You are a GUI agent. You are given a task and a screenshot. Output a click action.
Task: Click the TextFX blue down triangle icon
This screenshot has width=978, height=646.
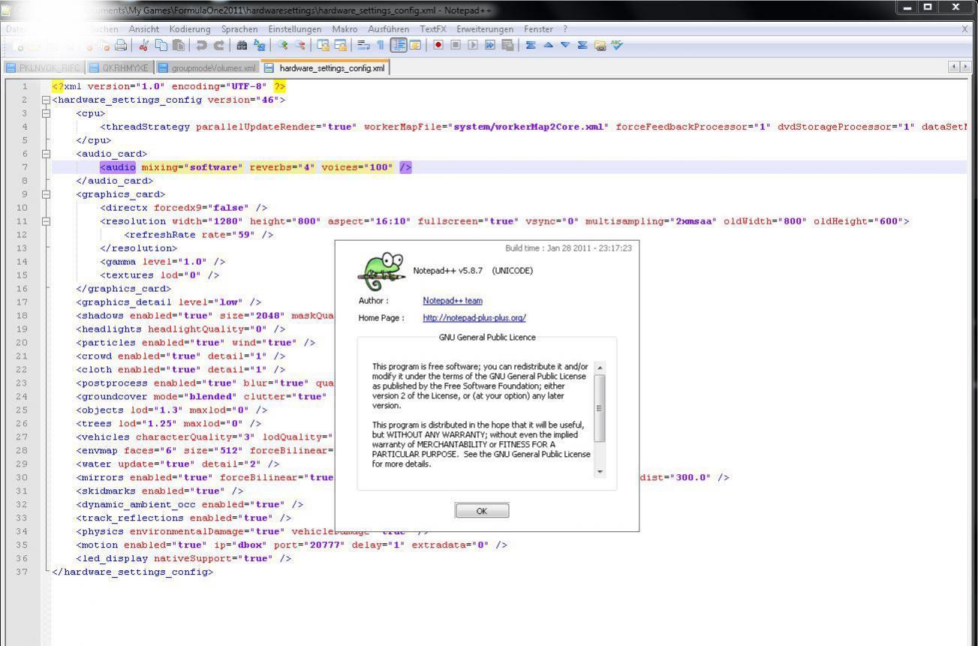[565, 45]
